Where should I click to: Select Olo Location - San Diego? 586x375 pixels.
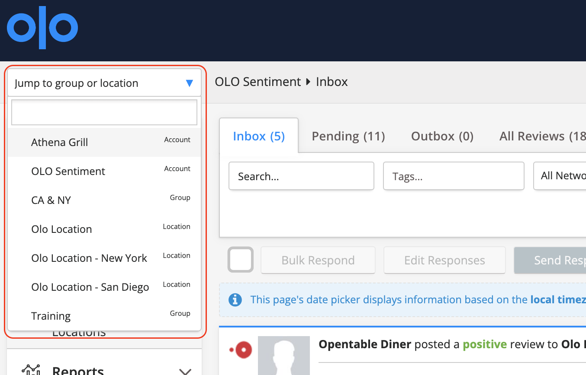pyautogui.click(x=104, y=287)
